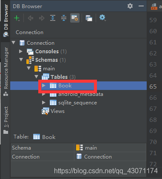Select the Views tree row
The image size is (162, 179).
click(x=78, y=111)
